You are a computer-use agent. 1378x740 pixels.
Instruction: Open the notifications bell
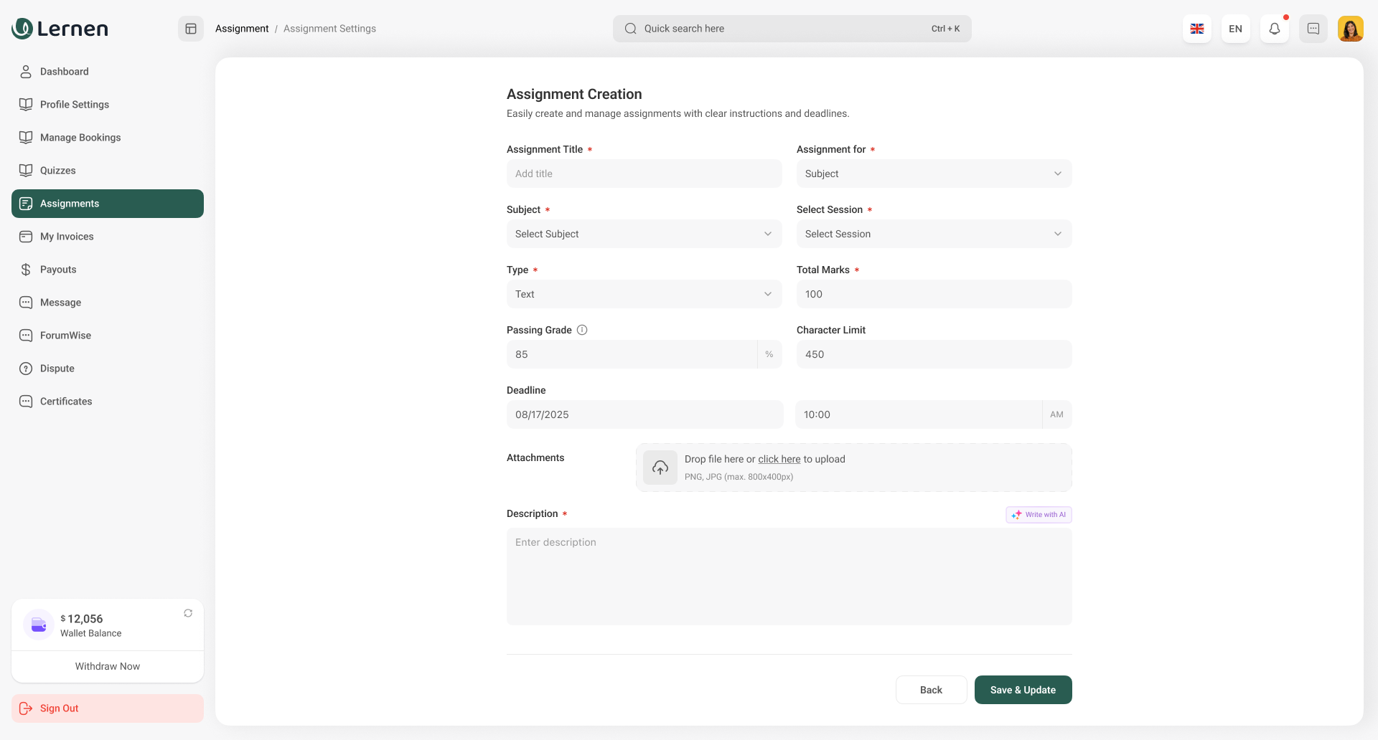[x=1274, y=29]
